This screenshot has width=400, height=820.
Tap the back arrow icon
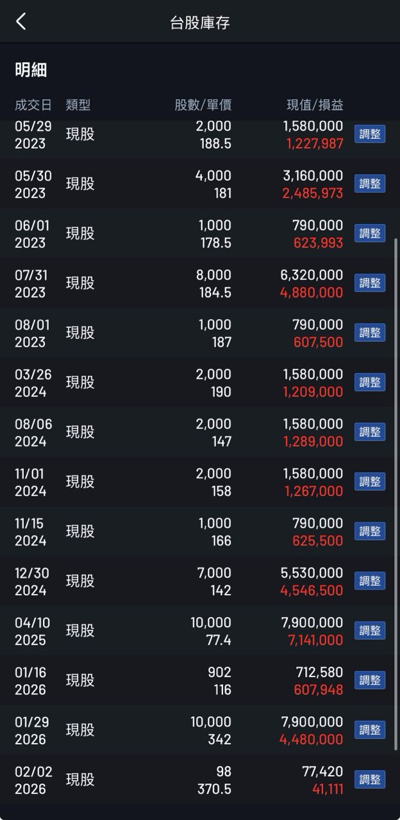click(x=21, y=22)
